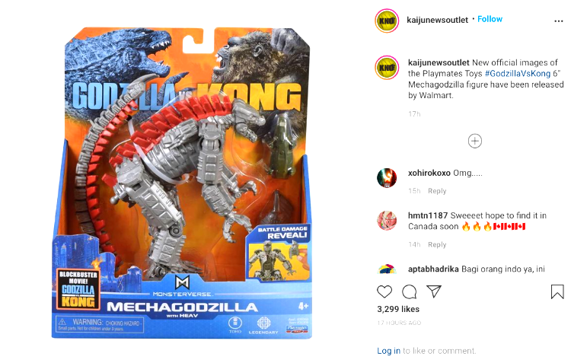The image size is (571, 363).
Task: Open the aptabhadrika username link
Action: click(433, 269)
